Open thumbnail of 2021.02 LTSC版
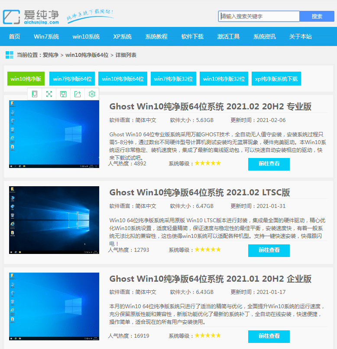This screenshot has width=337, height=349. (54, 220)
